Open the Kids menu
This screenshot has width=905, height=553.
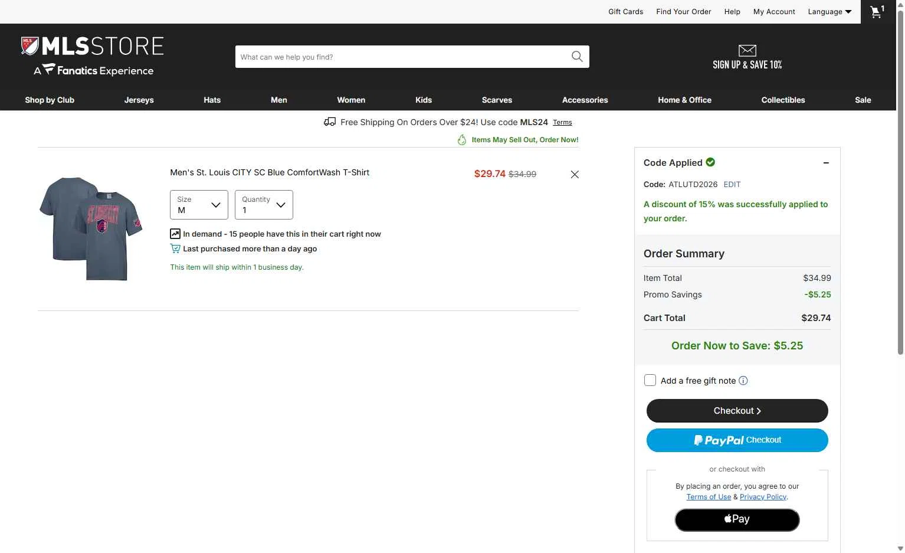(424, 100)
